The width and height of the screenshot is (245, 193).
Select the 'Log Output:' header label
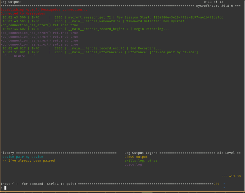coord(11,2)
